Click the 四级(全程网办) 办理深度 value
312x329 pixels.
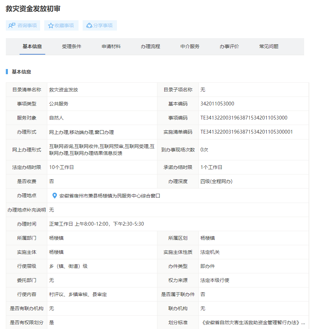click(216, 181)
